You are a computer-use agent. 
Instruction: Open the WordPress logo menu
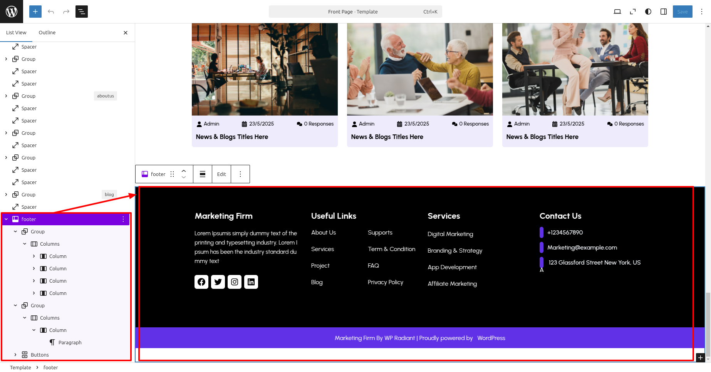coord(12,12)
